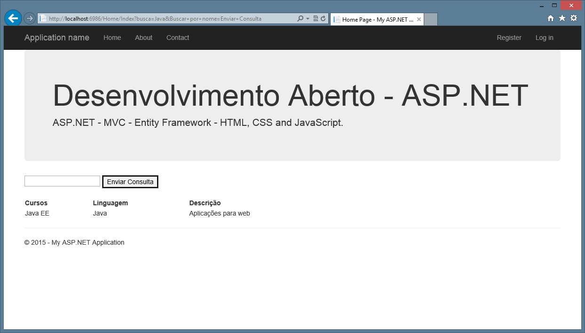Click the browser Forward arrow button
Screen dimensions: 585x333
click(x=29, y=18)
